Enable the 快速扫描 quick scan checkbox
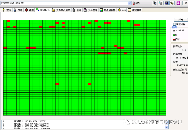The image size is (188, 130). coord(174,24)
